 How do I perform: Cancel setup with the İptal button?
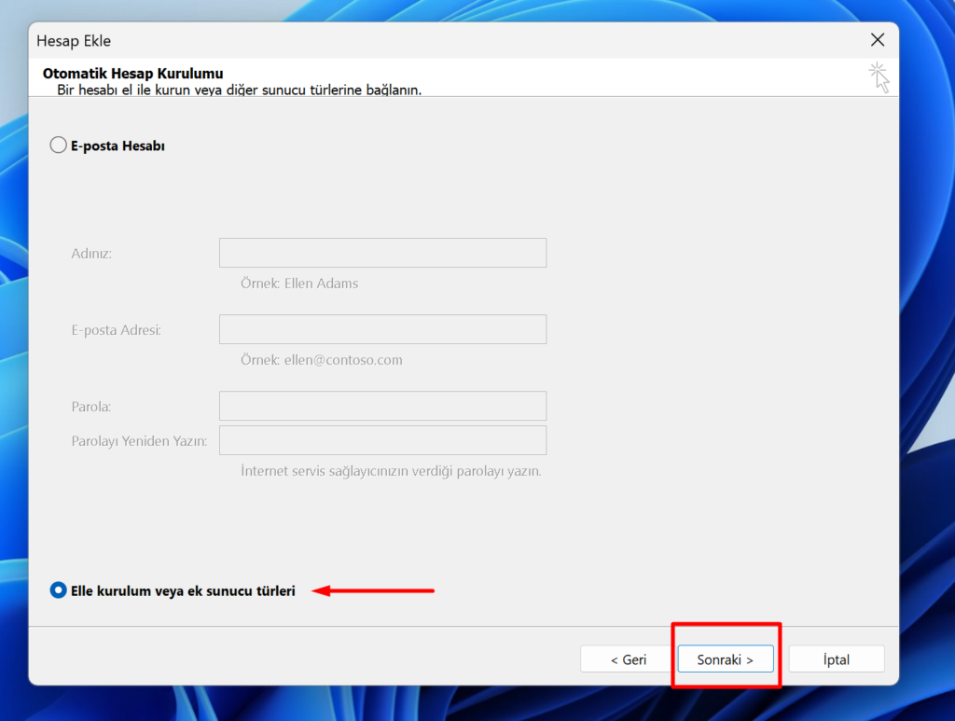point(836,659)
